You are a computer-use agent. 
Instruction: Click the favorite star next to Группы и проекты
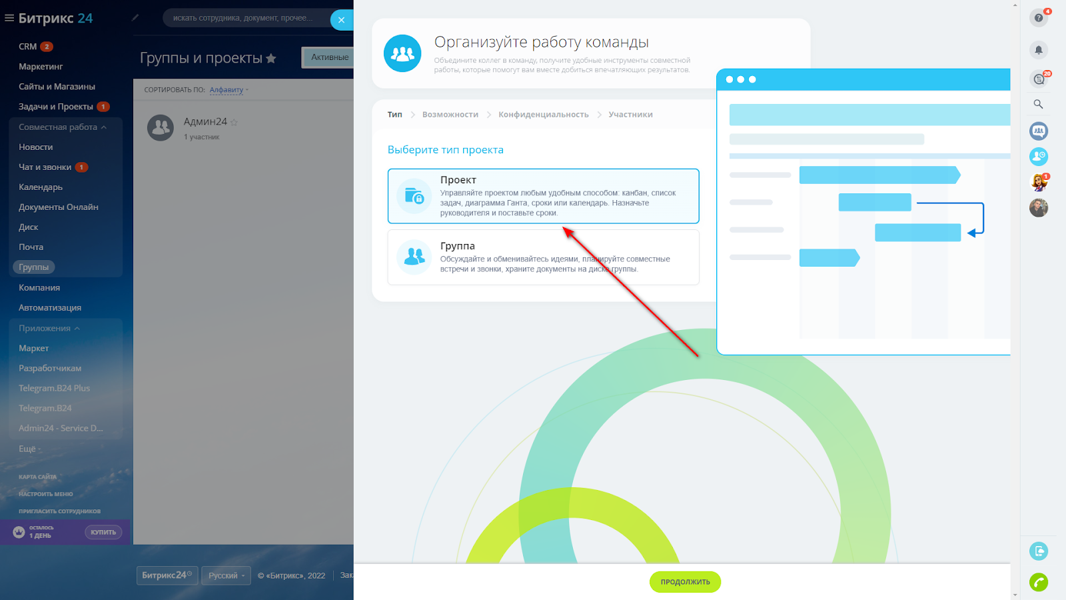click(271, 59)
